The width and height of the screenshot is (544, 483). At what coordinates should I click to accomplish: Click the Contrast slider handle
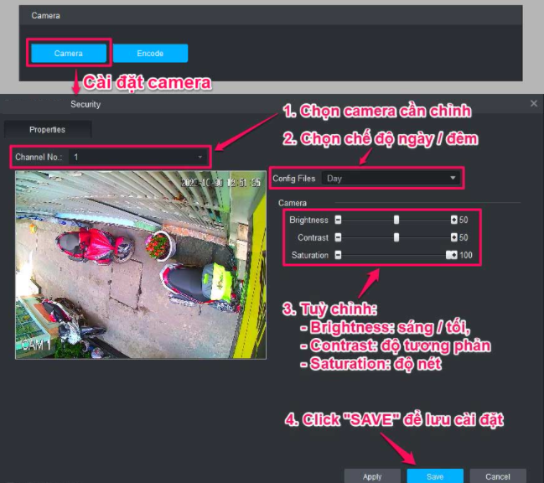click(x=396, y=237)
